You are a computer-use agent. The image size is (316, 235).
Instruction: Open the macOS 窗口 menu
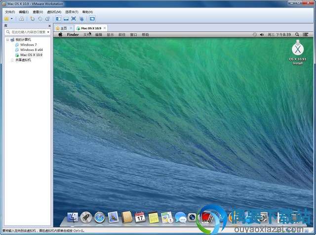[x=133, y=35]
